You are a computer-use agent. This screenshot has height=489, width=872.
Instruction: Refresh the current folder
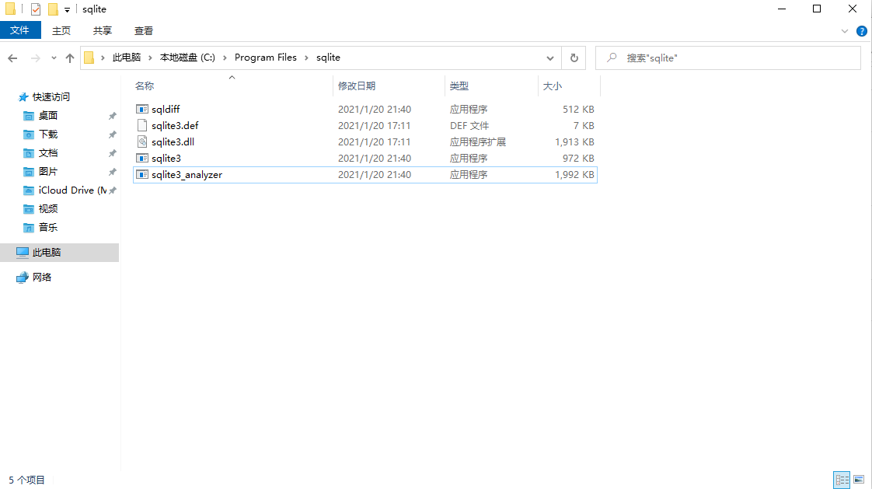pyautogui.click(x=574, y=58)
